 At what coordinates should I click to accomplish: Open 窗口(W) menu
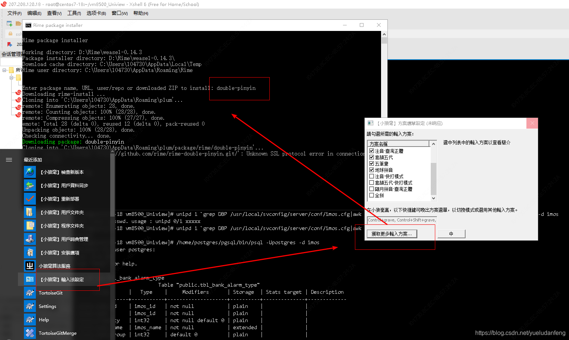pyautogui.click(x=120, y=13)
